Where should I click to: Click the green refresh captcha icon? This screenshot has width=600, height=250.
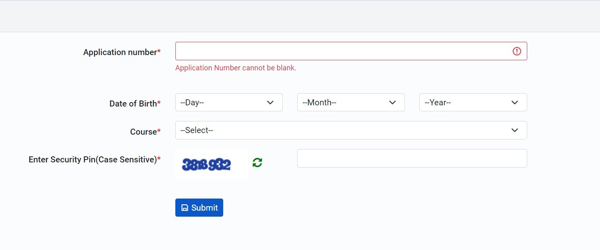coord(257,162)
